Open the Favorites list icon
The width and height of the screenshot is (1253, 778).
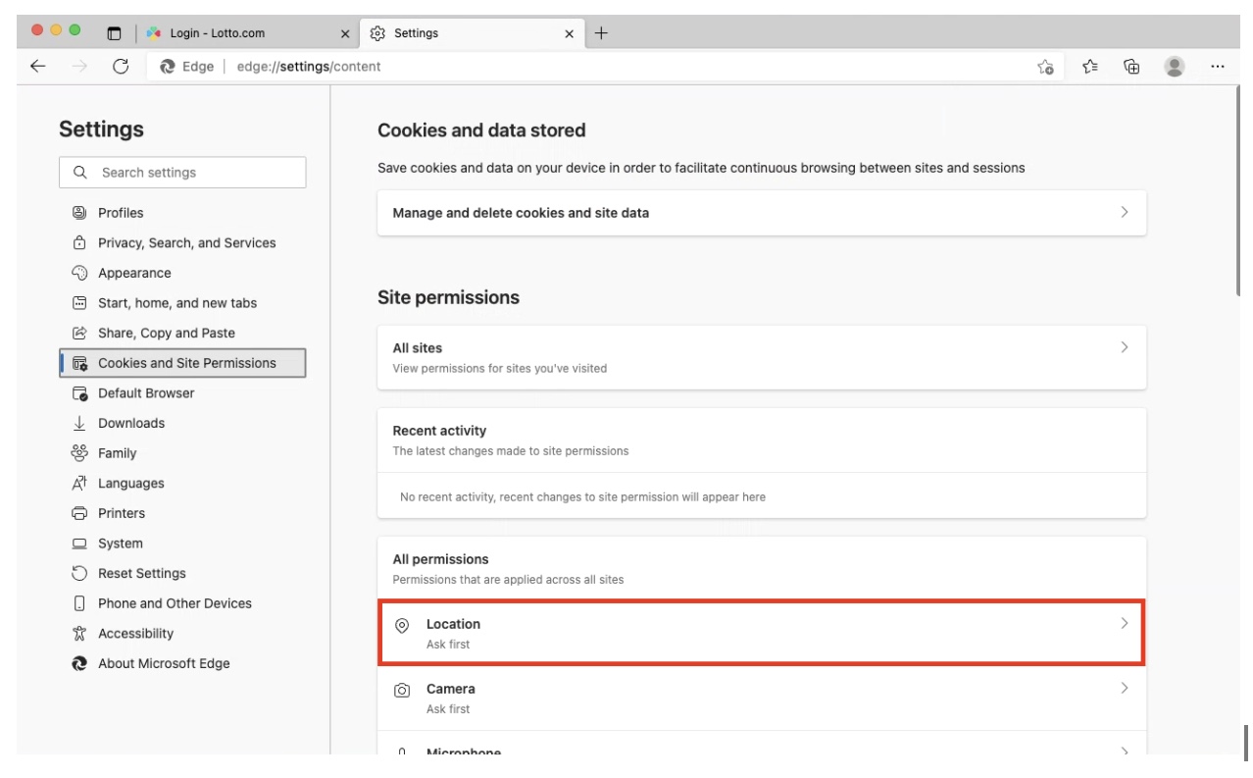[x=1090, y=67]
